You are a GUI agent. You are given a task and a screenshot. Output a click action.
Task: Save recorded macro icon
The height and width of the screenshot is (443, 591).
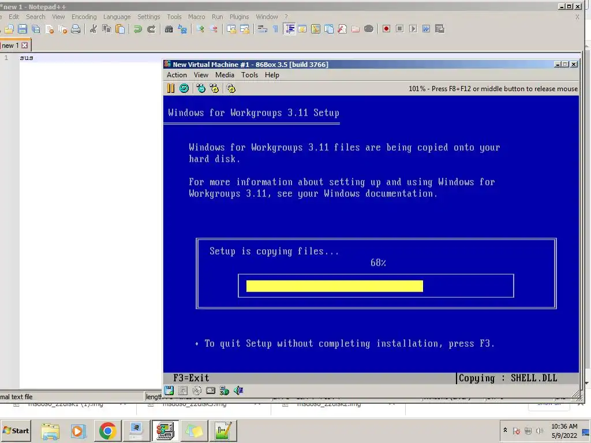click(x=439, y=29)
